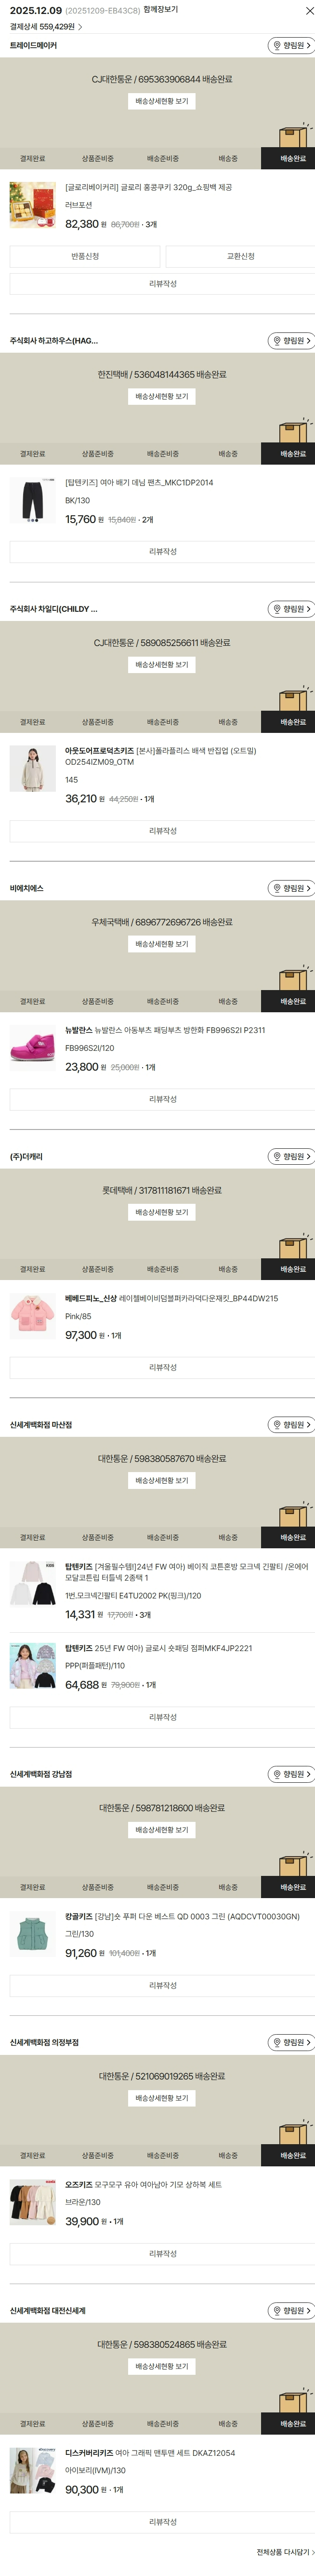Click the 교환신청 exchange request button
This screenshot has height=2576, width=315.
240,257
